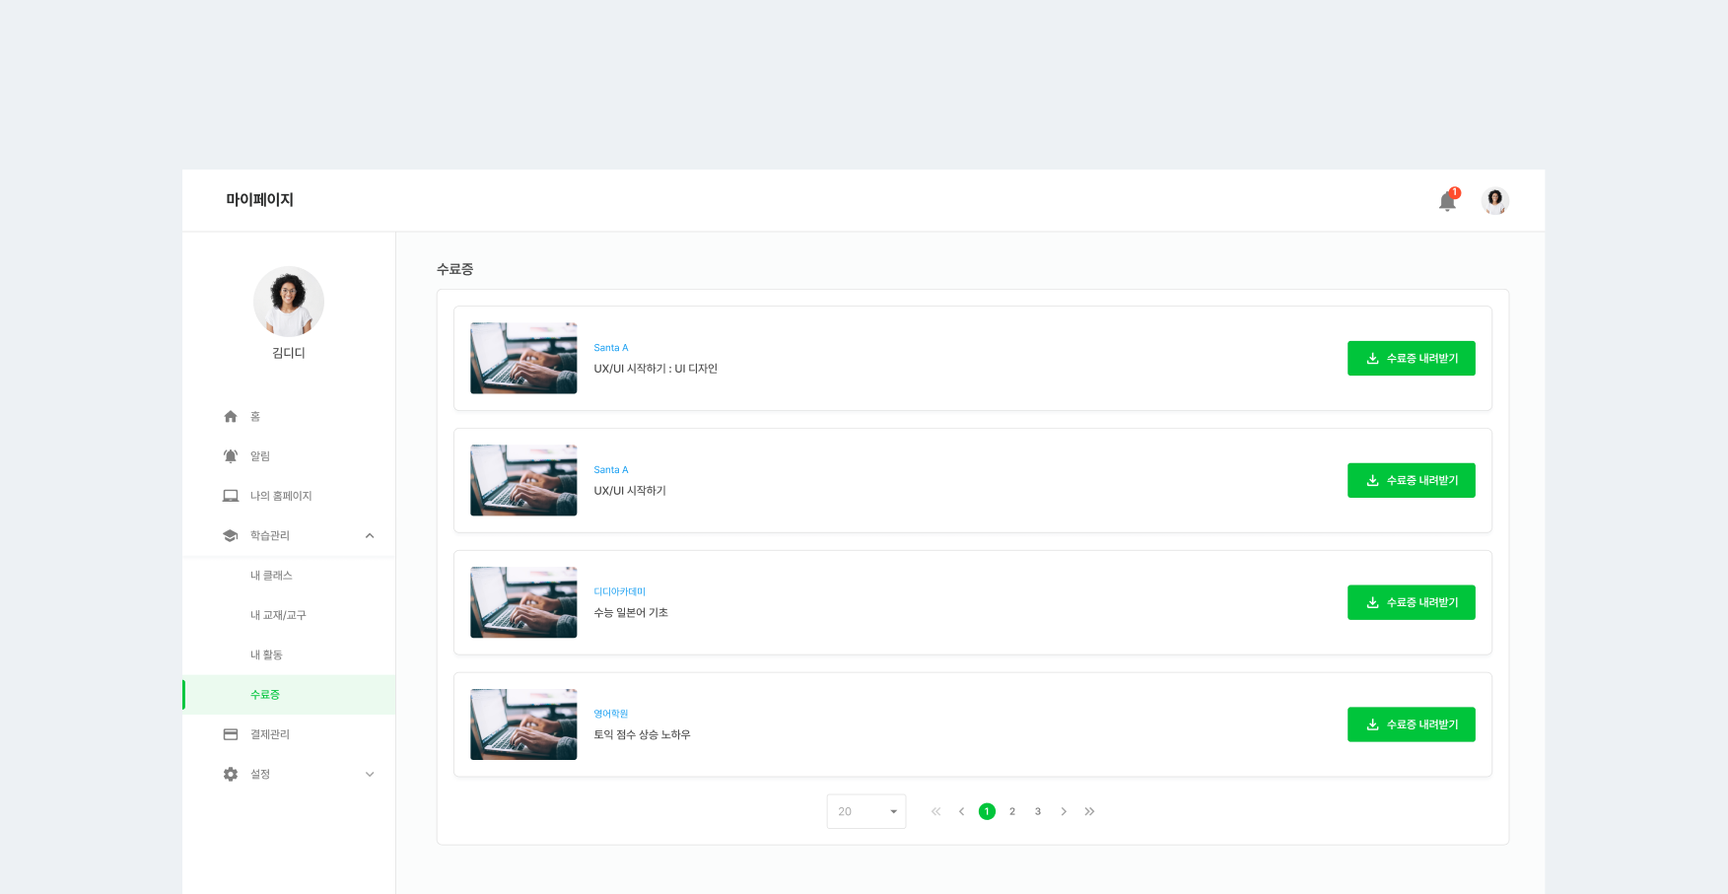Go to the last page with double-arrow
Viewport: 1728px width, 894px height.
point(1089,811)
